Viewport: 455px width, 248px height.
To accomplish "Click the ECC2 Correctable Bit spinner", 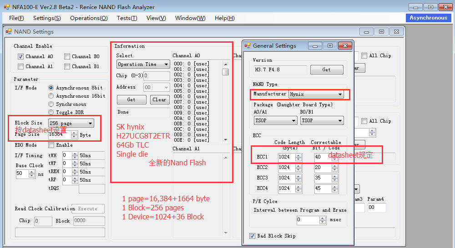I will [x=335, y=168].
